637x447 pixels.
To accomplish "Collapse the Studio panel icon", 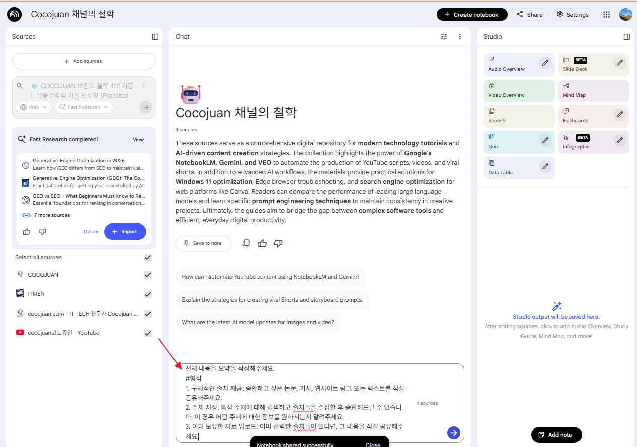I will (627, 37).
